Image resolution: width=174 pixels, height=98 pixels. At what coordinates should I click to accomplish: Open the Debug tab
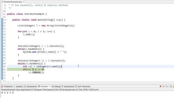click(x=56, y=86)
